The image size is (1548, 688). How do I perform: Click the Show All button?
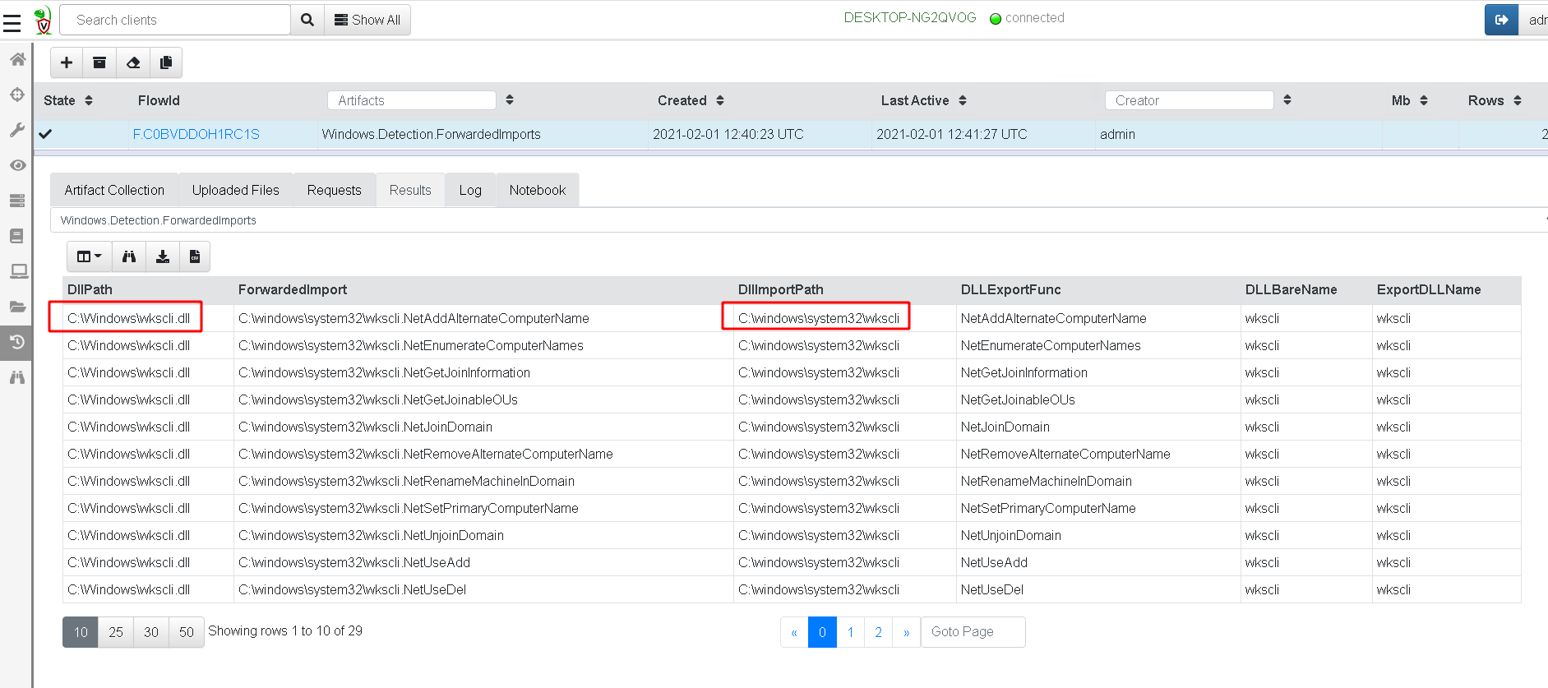(367, 20)
